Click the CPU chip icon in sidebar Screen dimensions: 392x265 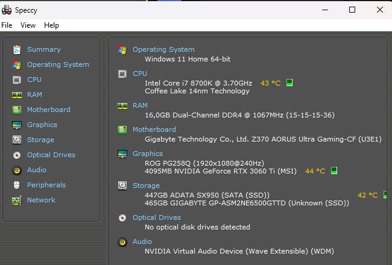click(17, 79)
